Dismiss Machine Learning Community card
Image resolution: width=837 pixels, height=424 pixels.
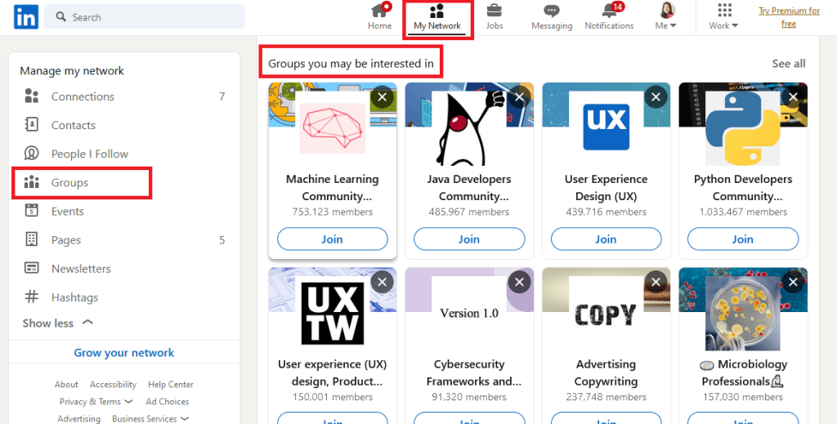click(383, 97)
